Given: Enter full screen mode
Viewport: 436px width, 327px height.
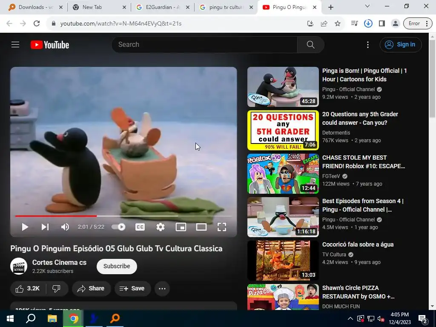Looking at the screenshot, I should click(x=221, y=227).
